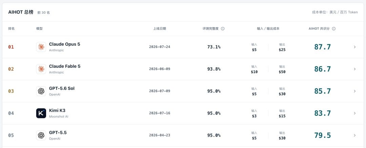Click the Claude Fable 5 Anthropic logo icon
Image resolution: width=366 pixels, height=148 pixels.
pos(41,69)
